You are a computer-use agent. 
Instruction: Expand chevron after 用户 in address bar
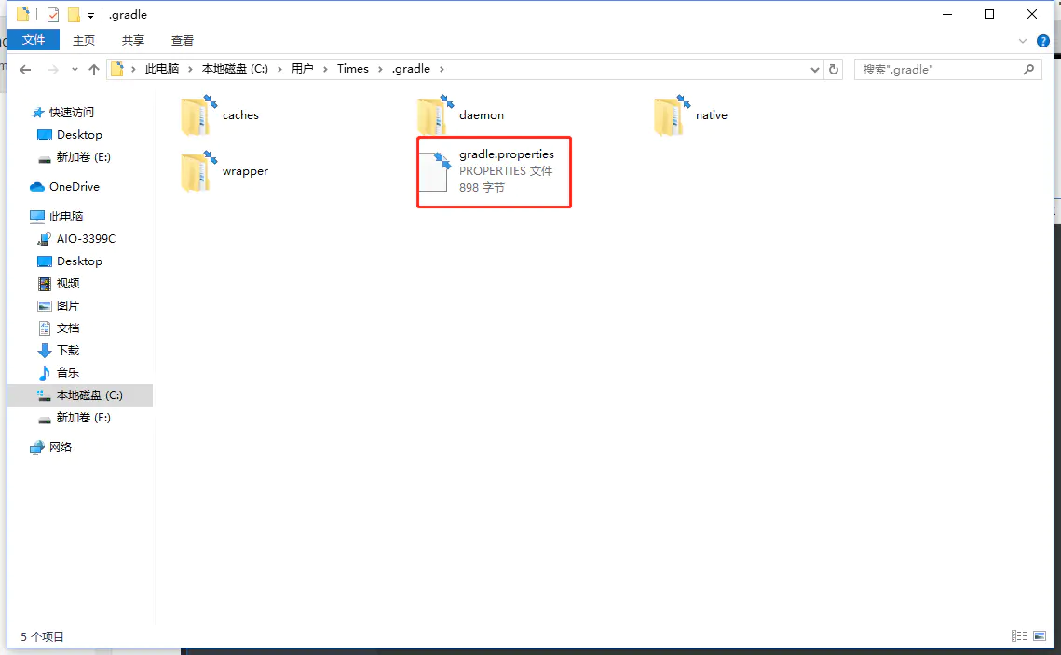pos(325,69)
